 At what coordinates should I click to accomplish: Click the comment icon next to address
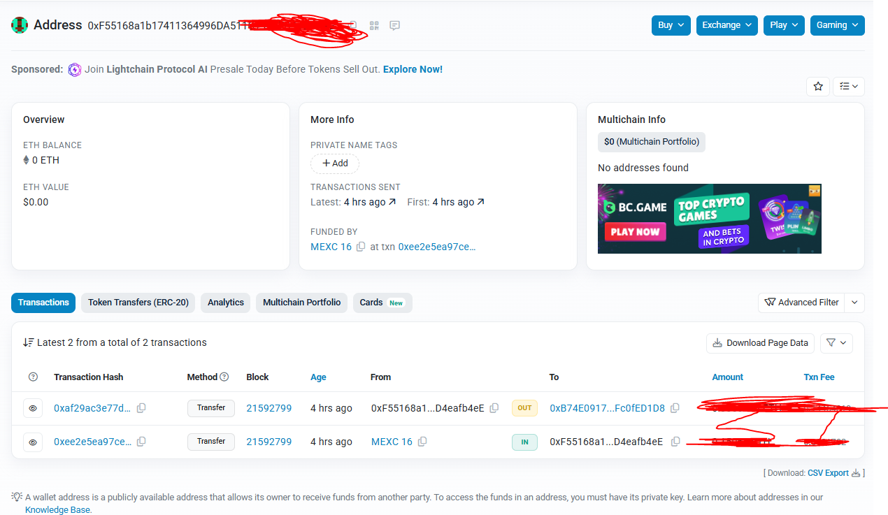pyautogui.click(x=394, y=25)
